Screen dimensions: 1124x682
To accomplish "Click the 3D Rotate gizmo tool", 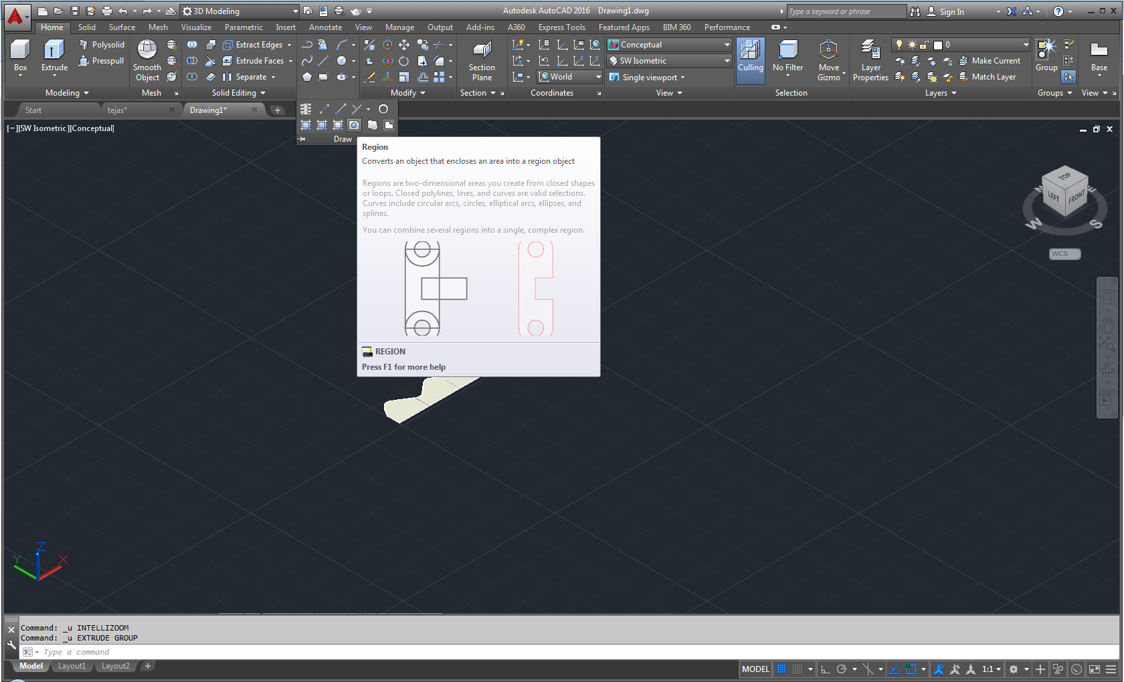I will (x=387, y=61).
